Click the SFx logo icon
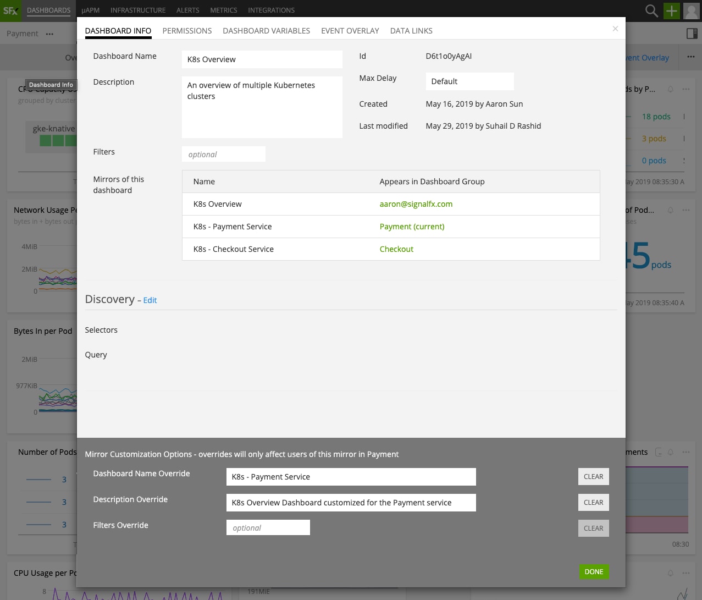 [10, 10]
